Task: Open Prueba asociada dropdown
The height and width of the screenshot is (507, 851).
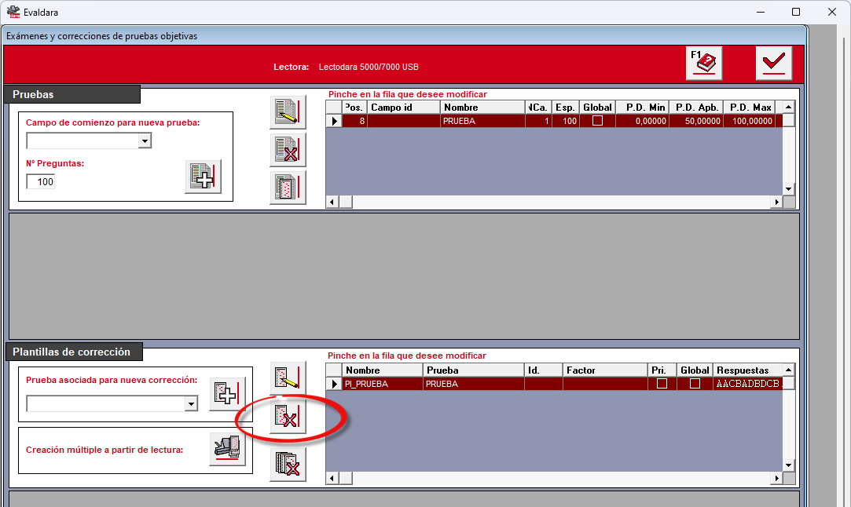Action: click(191, 403)
